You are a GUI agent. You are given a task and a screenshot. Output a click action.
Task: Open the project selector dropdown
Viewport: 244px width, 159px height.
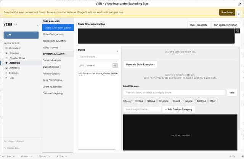coord(21,35)
